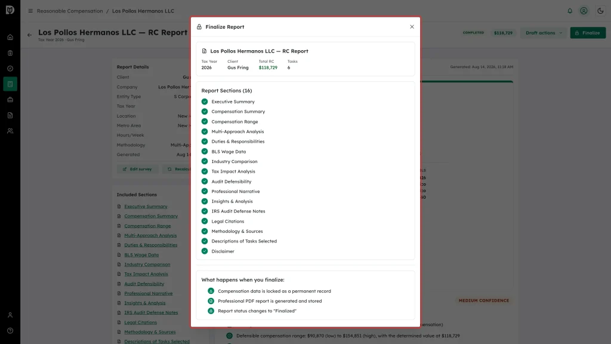Close the Finalize Report dialog

(412, 27)
